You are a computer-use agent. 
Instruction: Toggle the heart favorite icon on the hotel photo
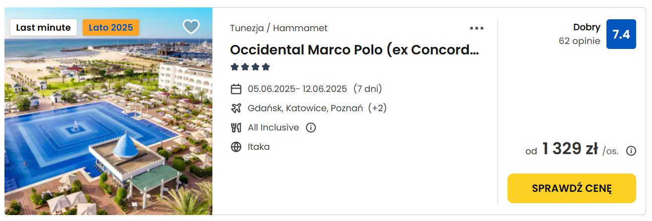191,27
